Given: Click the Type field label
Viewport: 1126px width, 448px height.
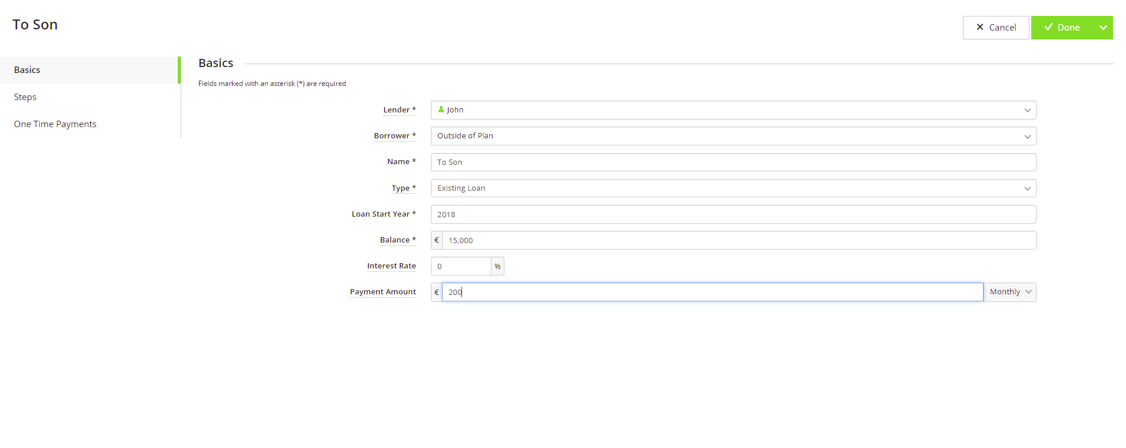Looking at the screenshot, I should [404, 188].
